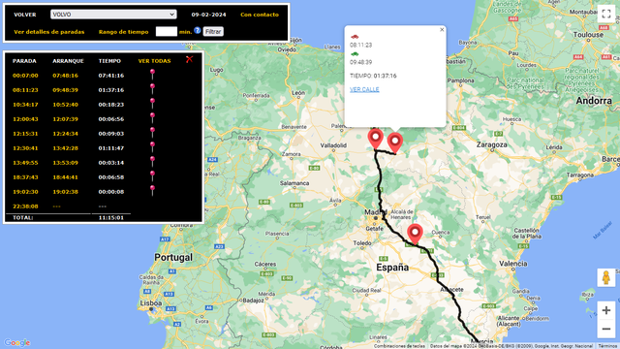Click the ARRANQUE column header
620x349 pixels.
pos(68,61)
